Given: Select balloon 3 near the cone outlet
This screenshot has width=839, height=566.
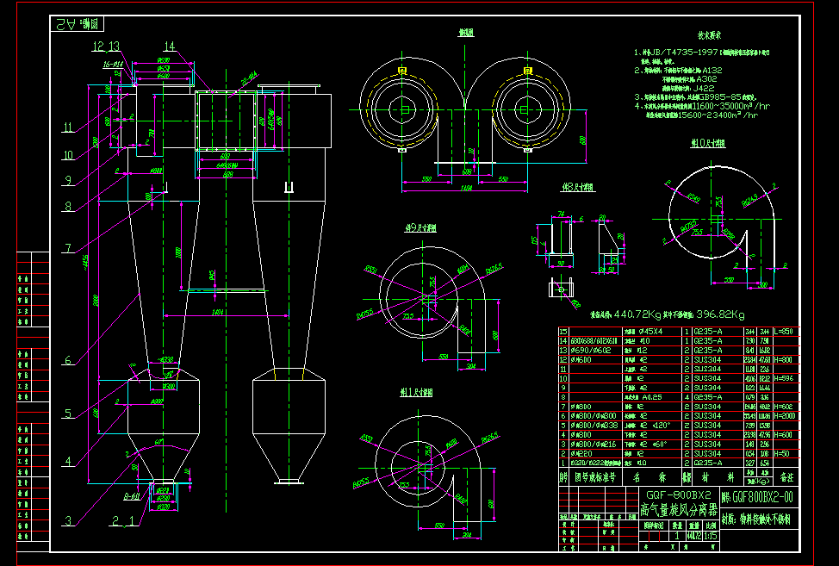Looking at the screenshot, I should [66, 520].
